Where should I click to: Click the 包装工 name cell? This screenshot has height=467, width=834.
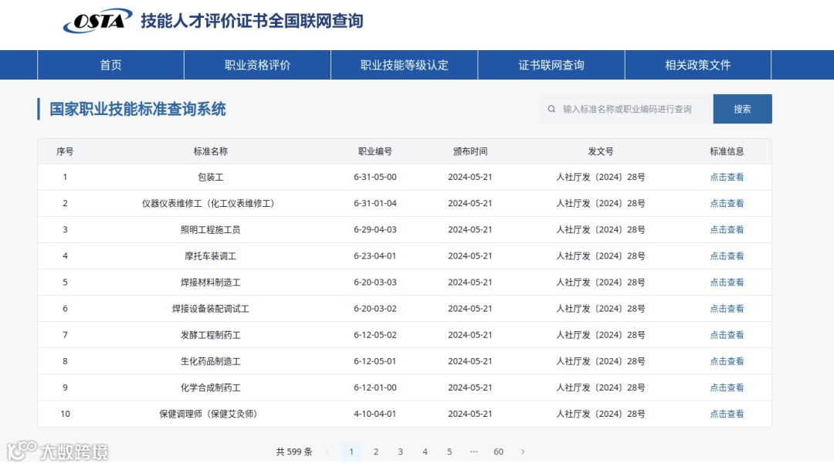[211, 177]
